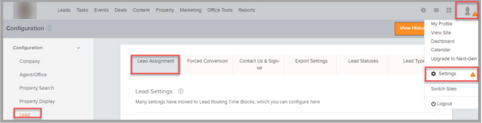This screenshot has width=482, height=123.
Task: Select Lead in the configuration sidebar
Action: pyautogui.click(x=25, y=115)
